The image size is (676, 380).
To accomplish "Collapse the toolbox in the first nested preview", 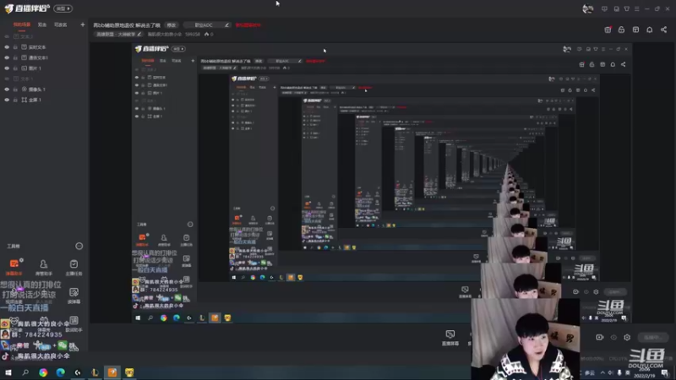I will (190, 225).
